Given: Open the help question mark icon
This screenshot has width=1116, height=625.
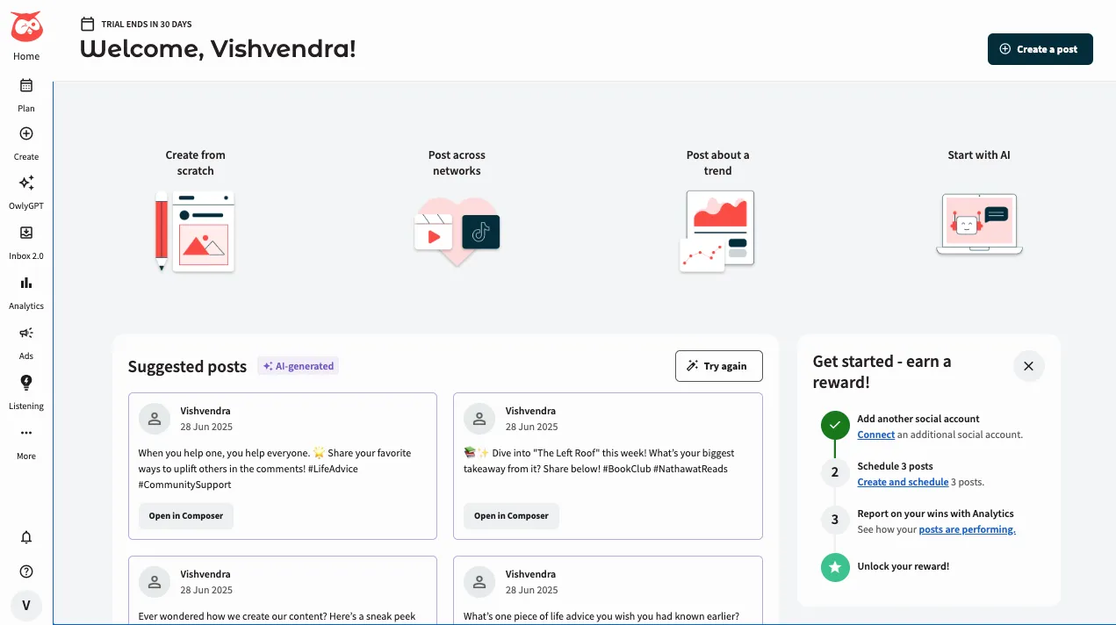Looking at the screenshot, I should [26, 571].
